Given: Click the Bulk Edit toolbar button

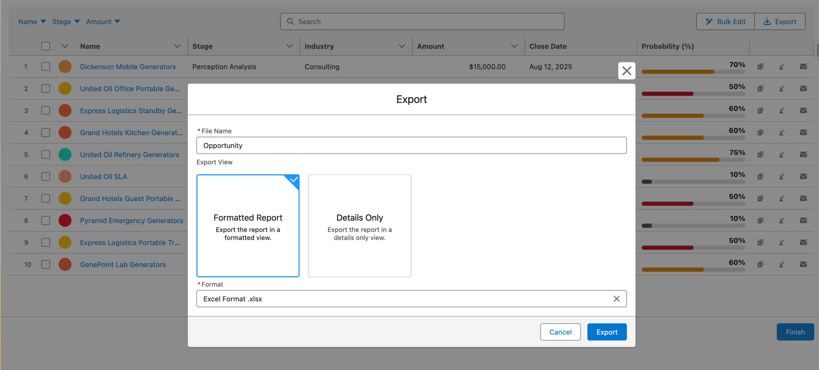Looking at the screenshot, I should click(725, 22).
